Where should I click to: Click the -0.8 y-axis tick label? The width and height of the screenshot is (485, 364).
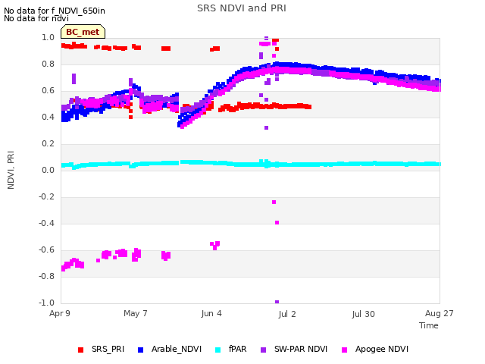click(46, 276)
